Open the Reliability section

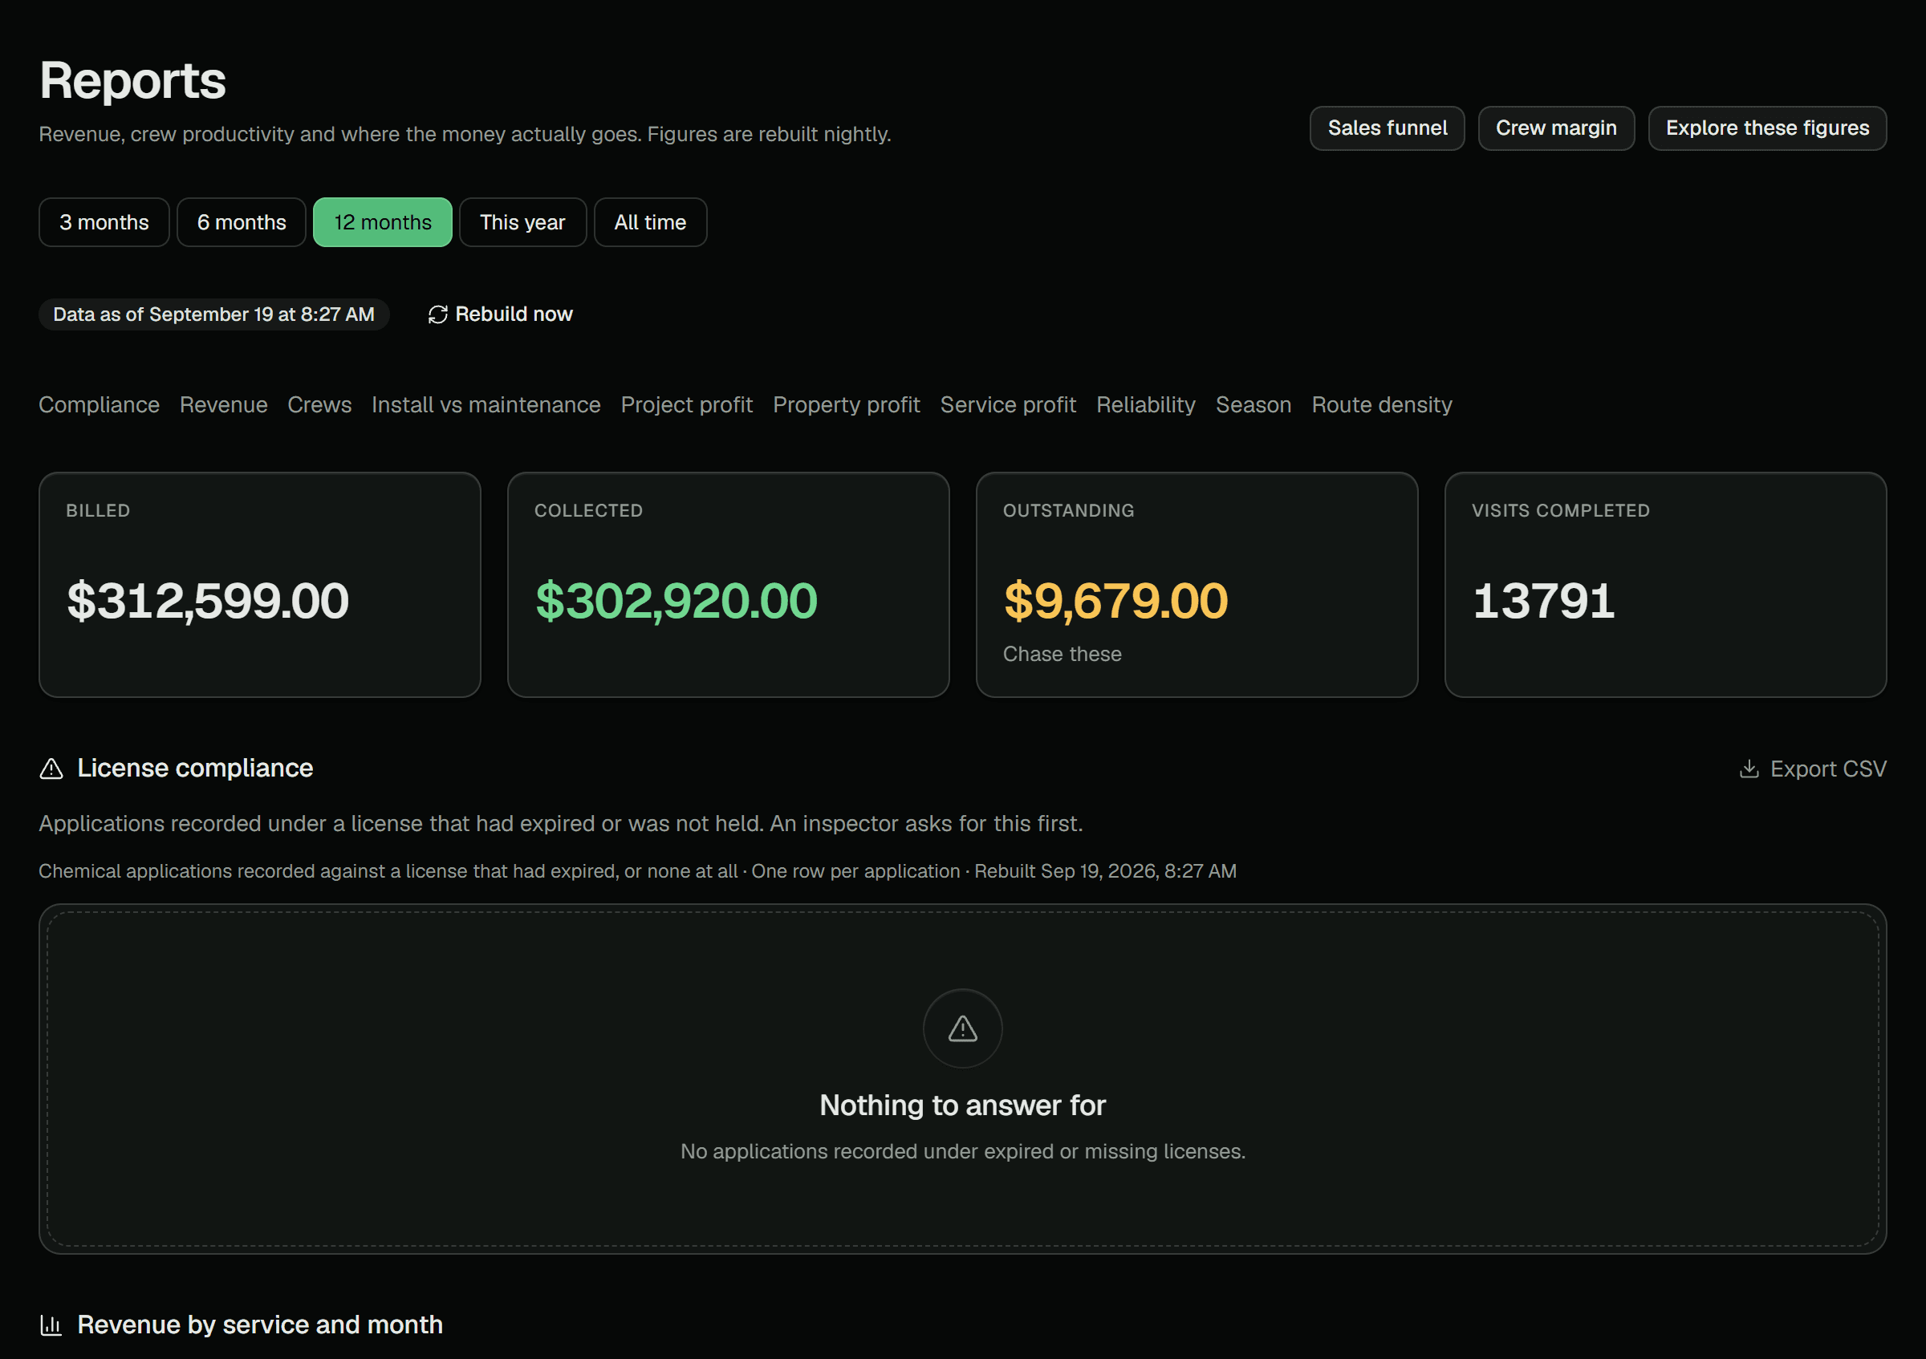click(1146, 405)
